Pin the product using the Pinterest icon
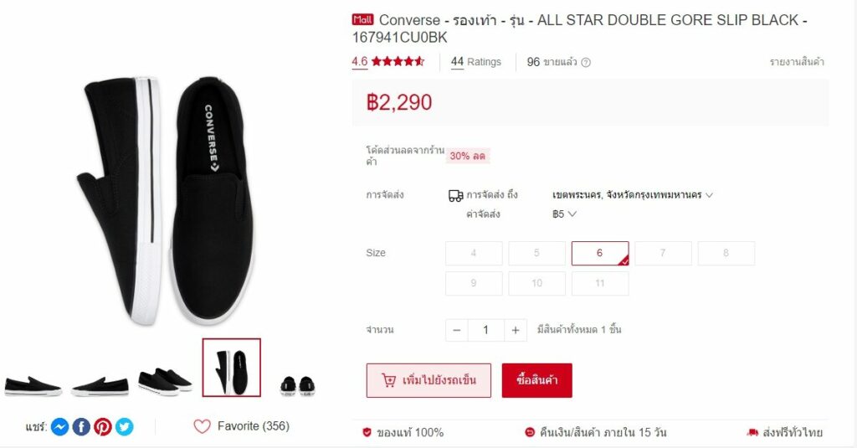 pos(102,427)
